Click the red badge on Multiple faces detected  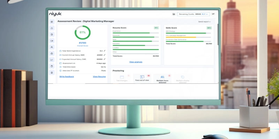click(169, 75)
